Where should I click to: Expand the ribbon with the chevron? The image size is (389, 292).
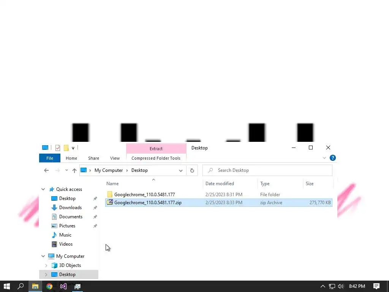pyautogui.click(x=324, y=158)
